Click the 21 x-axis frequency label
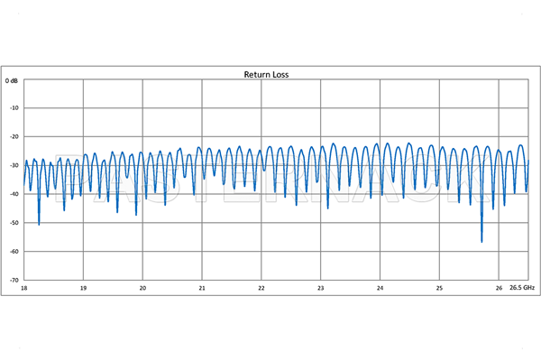The height and width of the screenshot is (361, 541). click(x=202, y=289)
